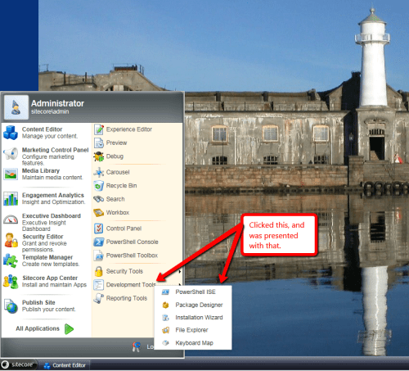Click the Template Manager title
This screenshot has width=409, height=371.
[47, 257]
